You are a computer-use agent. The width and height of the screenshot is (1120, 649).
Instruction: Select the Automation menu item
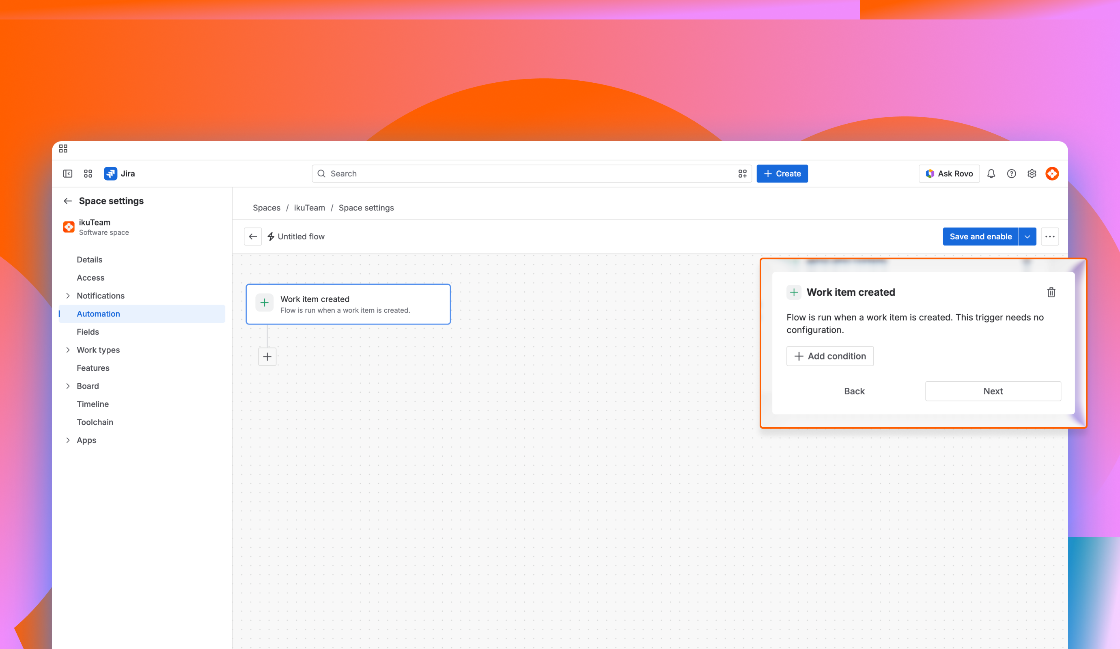pos(142,314)
